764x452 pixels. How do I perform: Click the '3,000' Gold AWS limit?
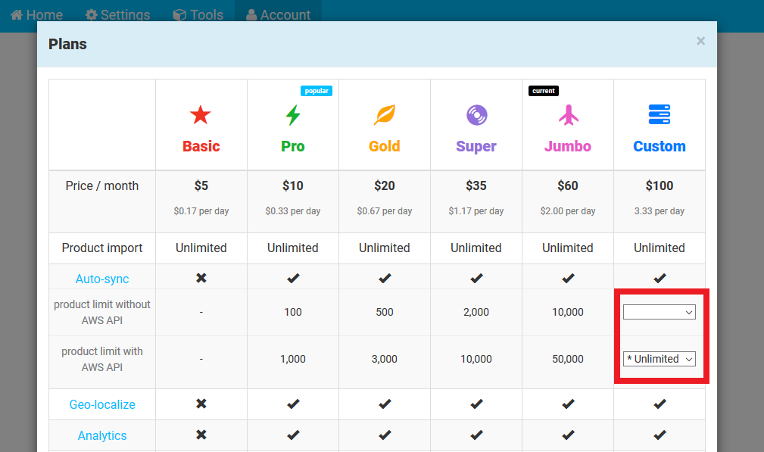click(x=385, y=359)
